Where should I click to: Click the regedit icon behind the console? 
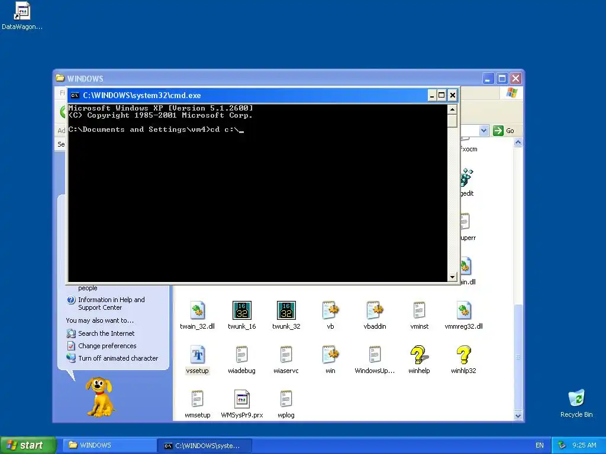(x=466, y=177)
